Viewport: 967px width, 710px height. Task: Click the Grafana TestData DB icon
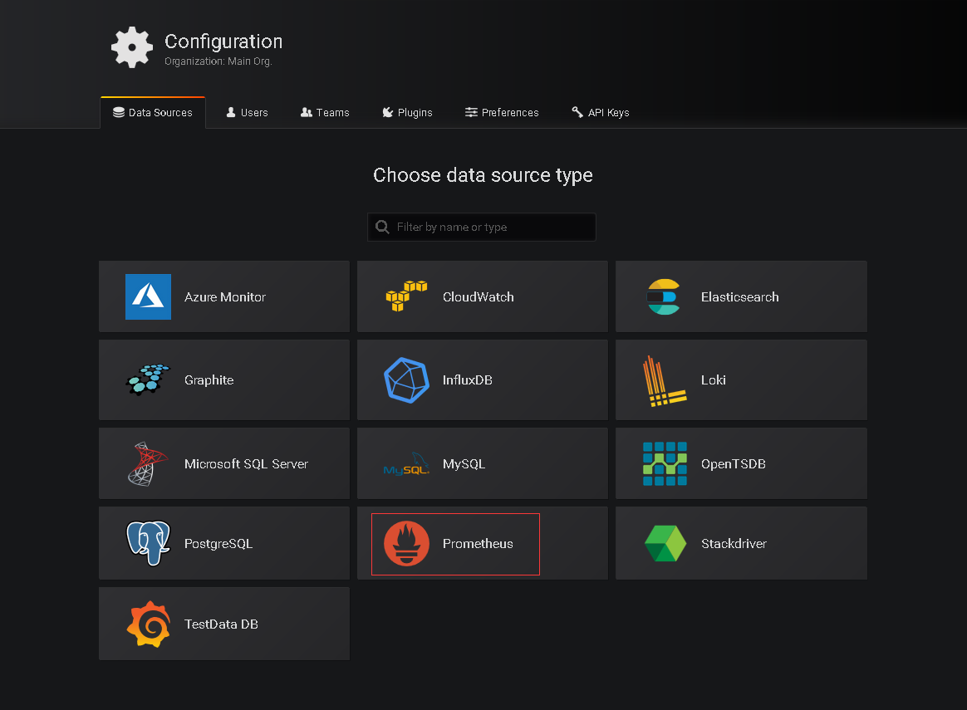148,624
